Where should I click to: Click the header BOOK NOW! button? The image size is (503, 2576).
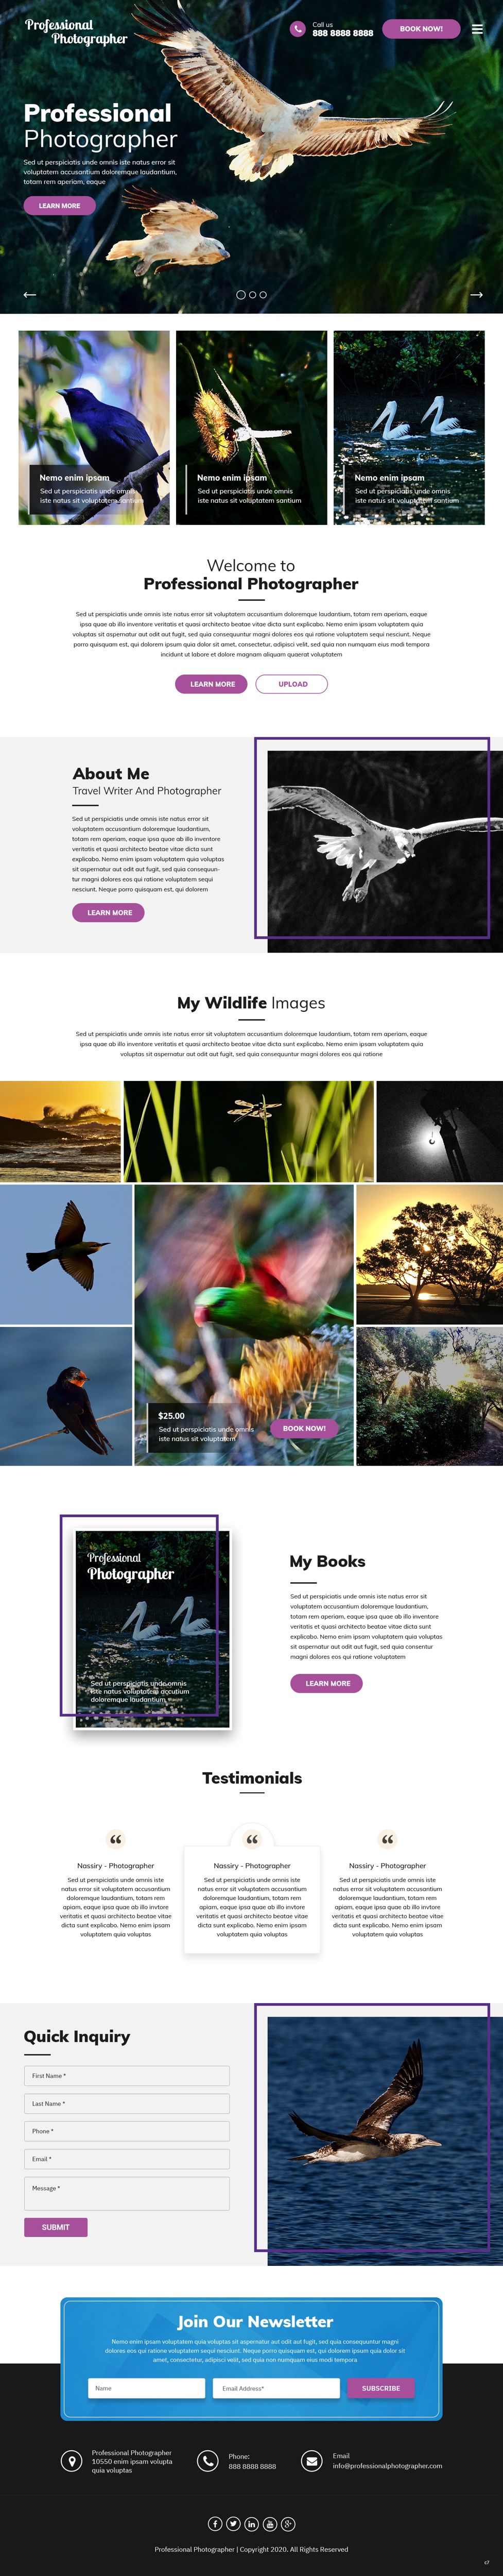click(x=421, y=29)
